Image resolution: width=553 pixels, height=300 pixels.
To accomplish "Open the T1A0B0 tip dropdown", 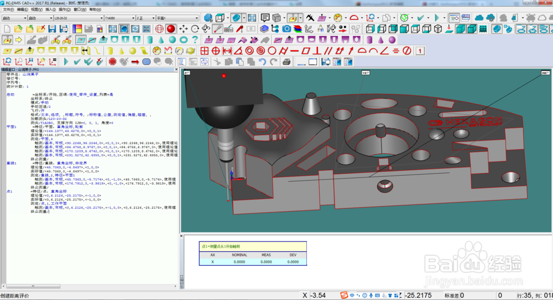I will tap(133, 18).
